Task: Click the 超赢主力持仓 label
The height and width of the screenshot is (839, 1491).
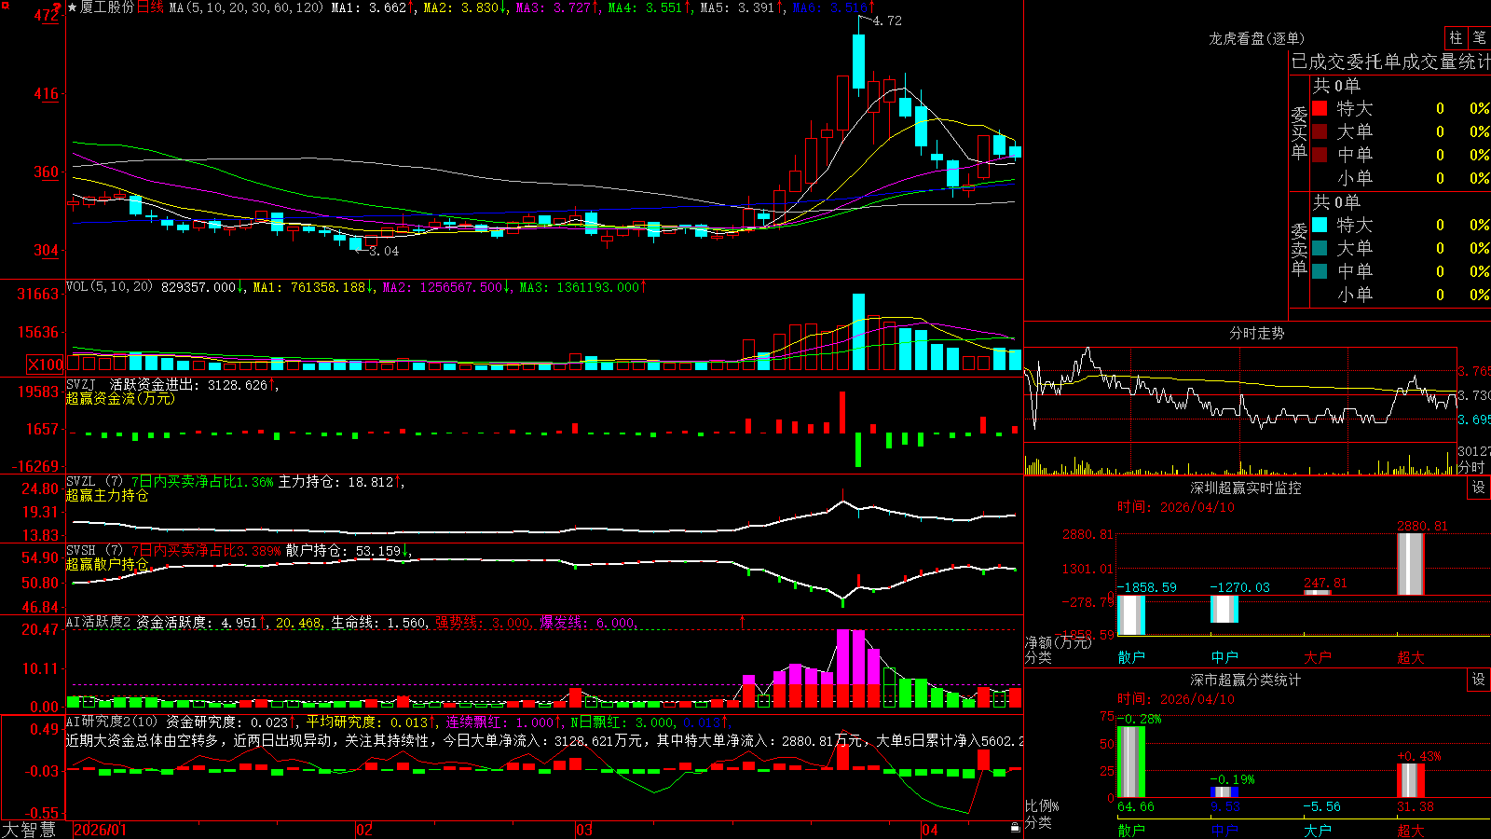Action: point(107,495)
